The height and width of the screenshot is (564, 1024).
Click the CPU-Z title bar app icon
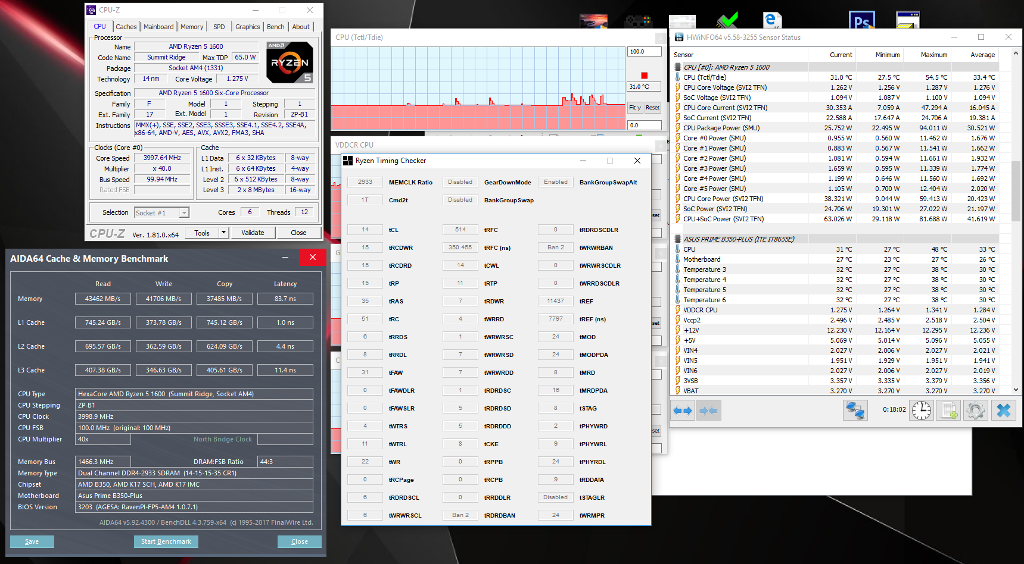click(x=91, y=10)
